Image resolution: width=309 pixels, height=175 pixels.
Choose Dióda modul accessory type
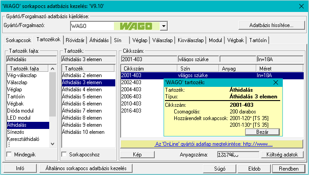(x=28, y=111)
